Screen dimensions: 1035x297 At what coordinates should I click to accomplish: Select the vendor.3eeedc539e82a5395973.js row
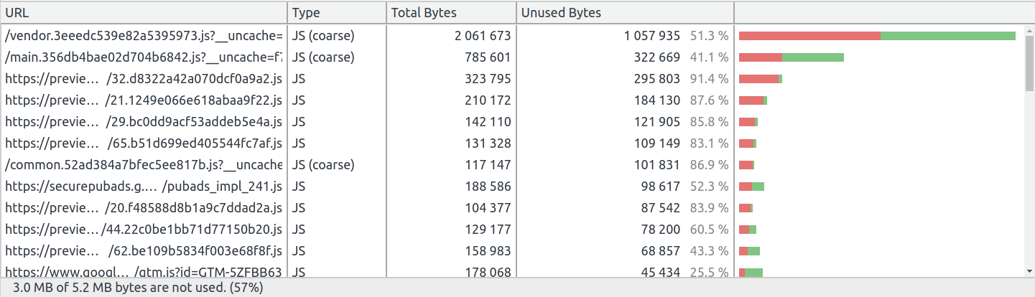pos(512,36)
